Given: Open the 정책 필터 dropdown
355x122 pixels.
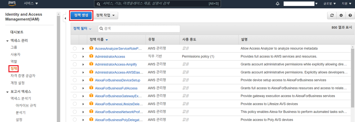Looking at the screenshot, I should coord(82,29).
